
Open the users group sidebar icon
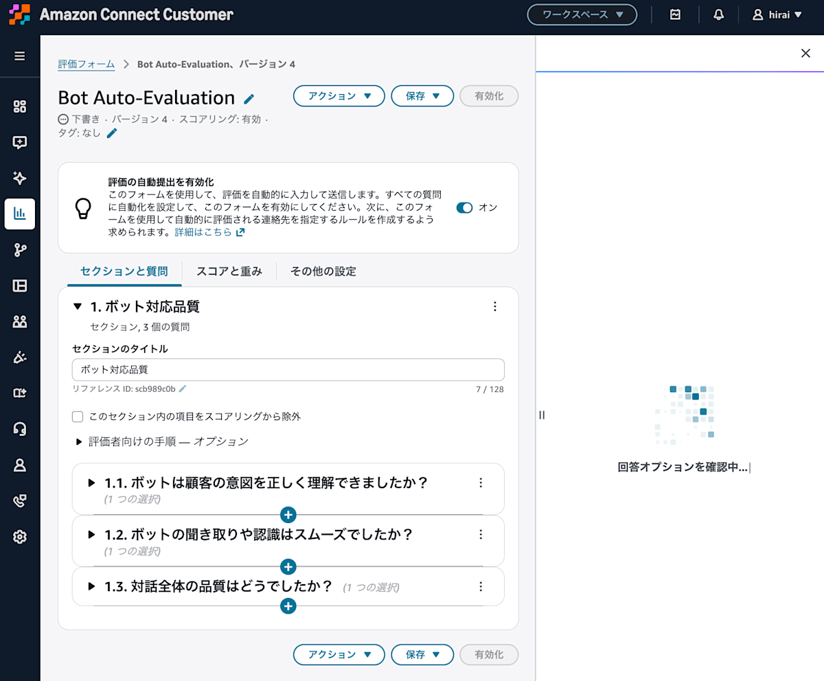coord(20,321)
